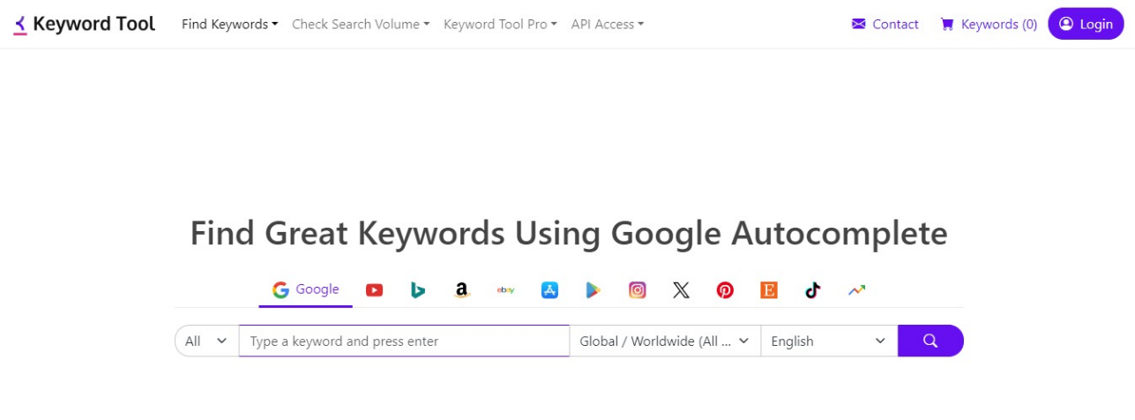1135x420 pixels.
Task: Click the purple search magnifier button
Action: click(x=930, y=341)
